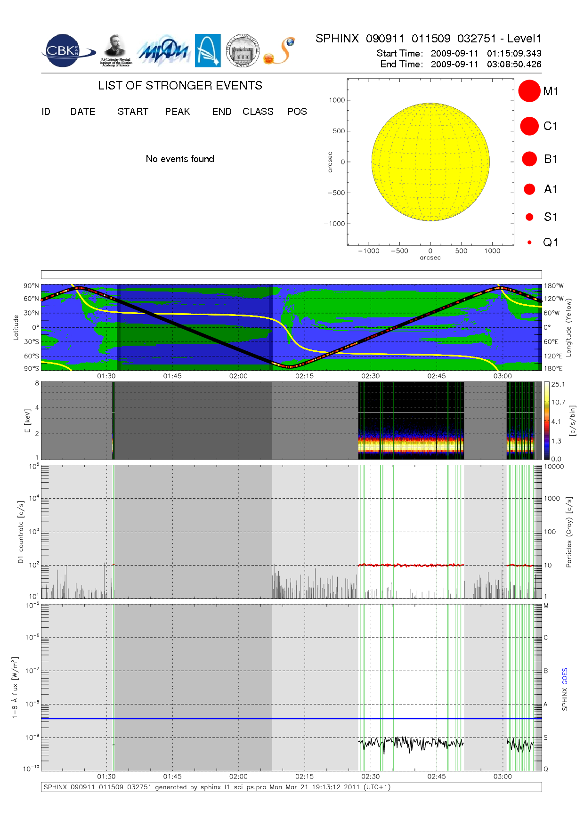Click the c/s/bin color scale bar
584x826 pixels.
pyautogui.click(x=546, y=421)
